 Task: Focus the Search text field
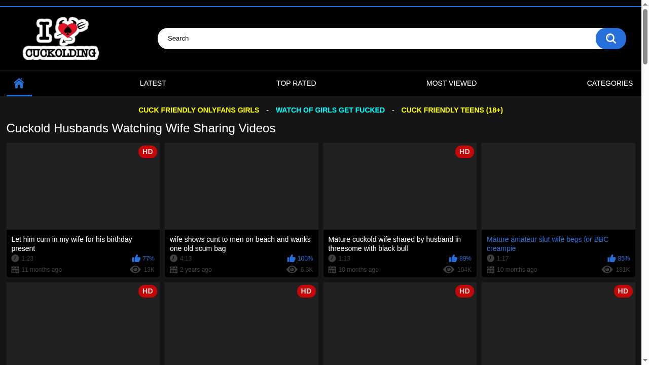375,39
